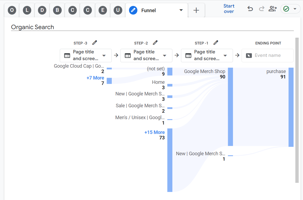Click the page icon in STEP -1 selector
This screenshot has height=200, width=303.
pyautogui.click(x=188, y=56)
